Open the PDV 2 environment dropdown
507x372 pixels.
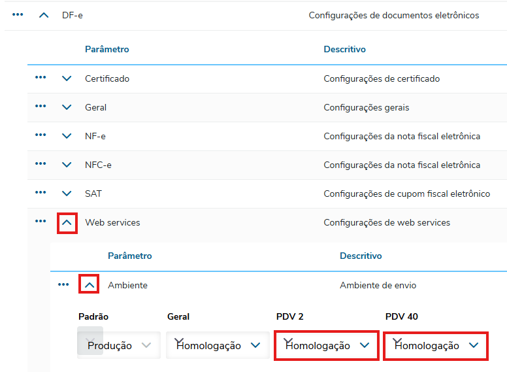coord(327,345)
